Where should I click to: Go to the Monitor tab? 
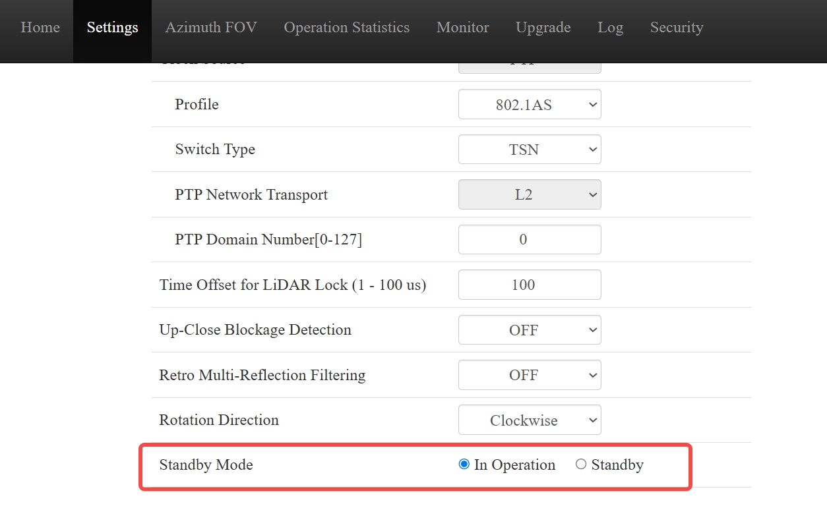(x=463, y=28)
